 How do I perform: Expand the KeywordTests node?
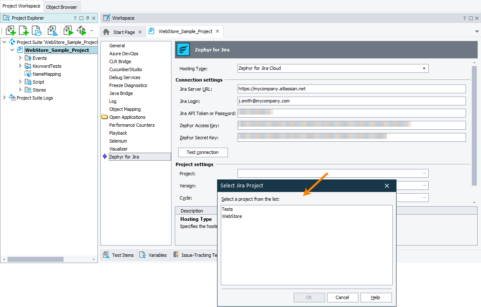20,66
